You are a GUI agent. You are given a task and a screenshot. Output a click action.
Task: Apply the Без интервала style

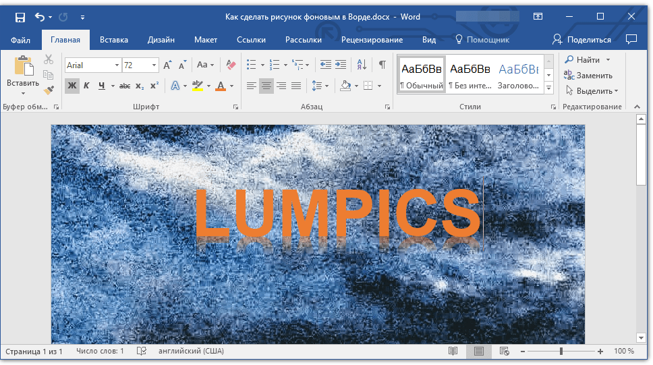[x=470, y=74]
